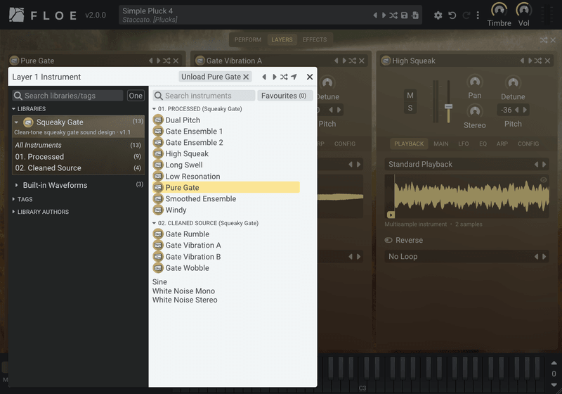The width and height of the screenshot is (562, 394).
Task: Open three-dot more options menu
Action: [478, 15]
